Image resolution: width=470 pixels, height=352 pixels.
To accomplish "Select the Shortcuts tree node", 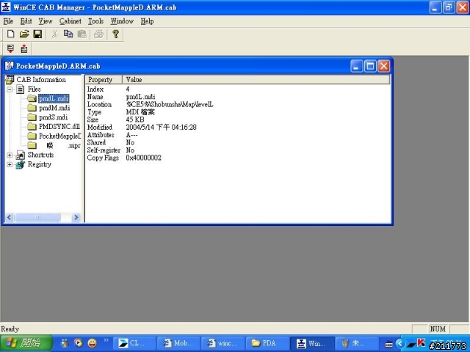I will pos(40,155).
